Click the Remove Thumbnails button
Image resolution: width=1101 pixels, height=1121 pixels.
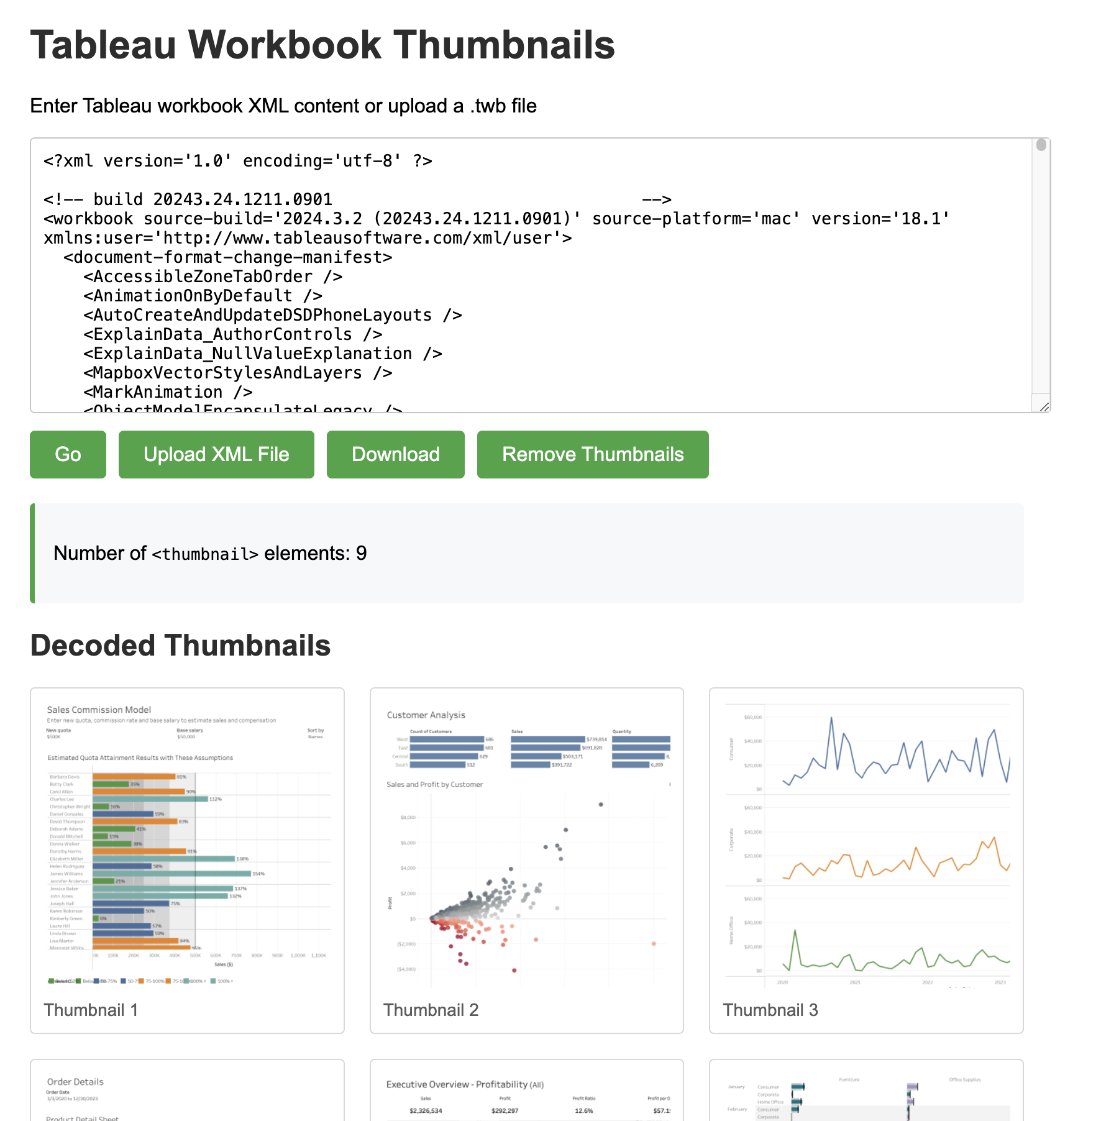pos(593,454)
